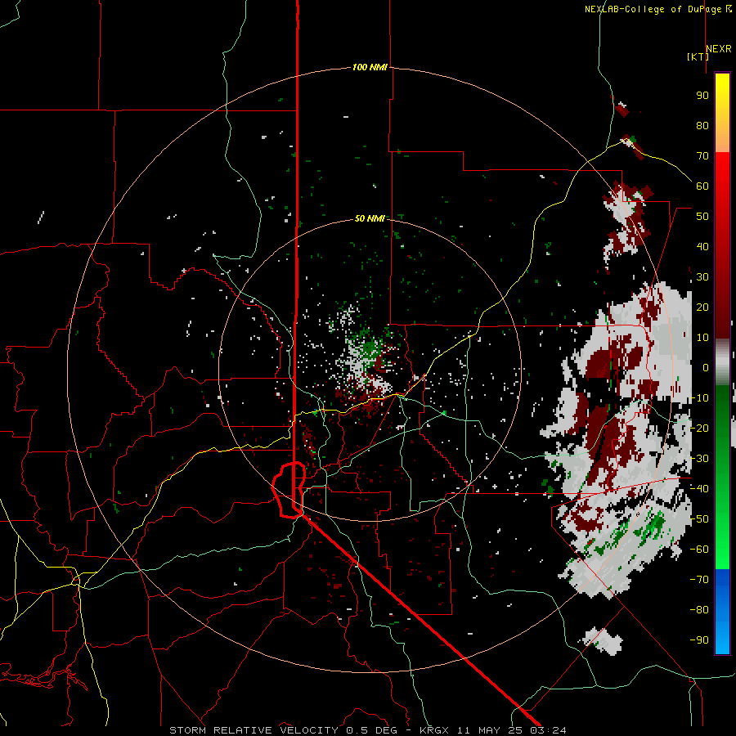Click the -40 value on velocity scale
Viewport: 736px width, 736px height.
tap(700, 489)
